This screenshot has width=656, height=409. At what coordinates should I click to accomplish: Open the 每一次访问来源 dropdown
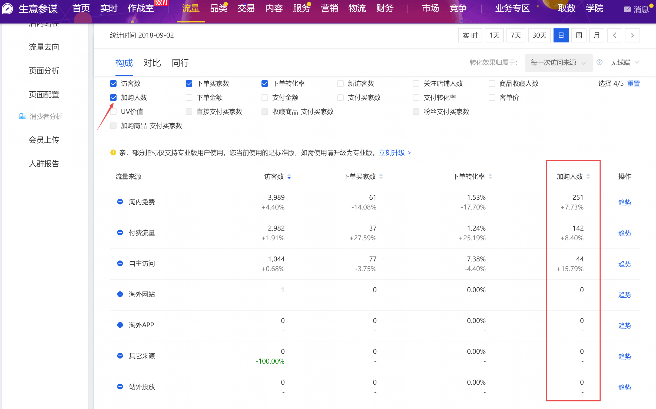tap(559, 63)
